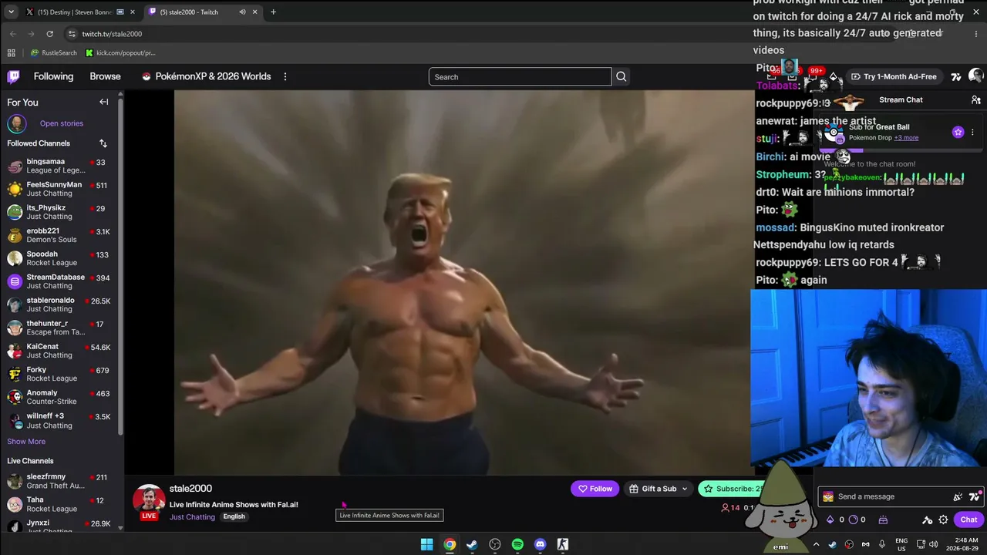The image size is (987, 555).
Task: Open stale2000 channel avatar
Action: 149,500
